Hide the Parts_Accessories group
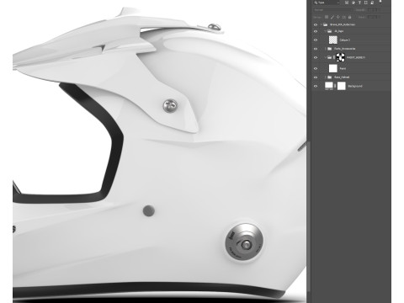404x303 pixels. point(316,49)
